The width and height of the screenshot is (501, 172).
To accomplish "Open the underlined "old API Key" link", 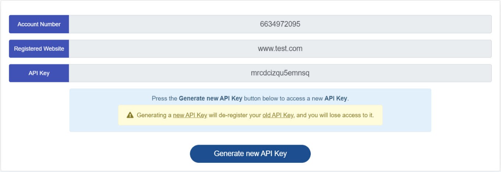I will pyautogui.click(x=278, y=115).
